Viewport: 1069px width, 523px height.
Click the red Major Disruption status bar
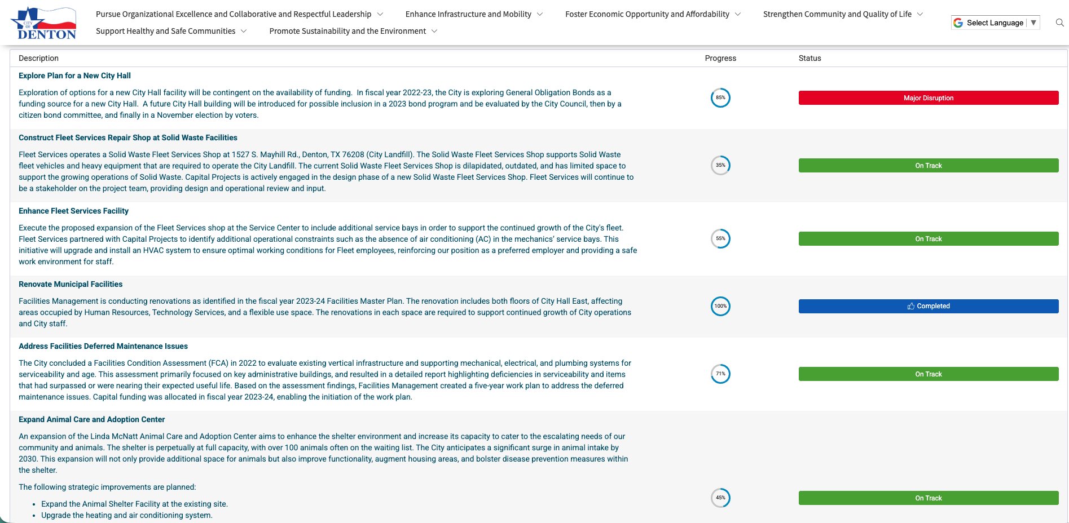pyautogui.click(x=928, y=98)
